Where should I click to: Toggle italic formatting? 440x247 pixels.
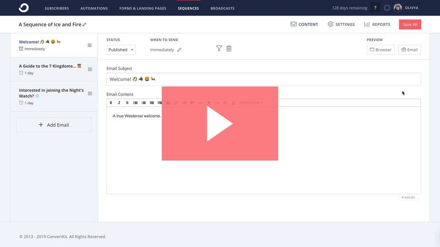pyautogui.click(x=119, y=103)
